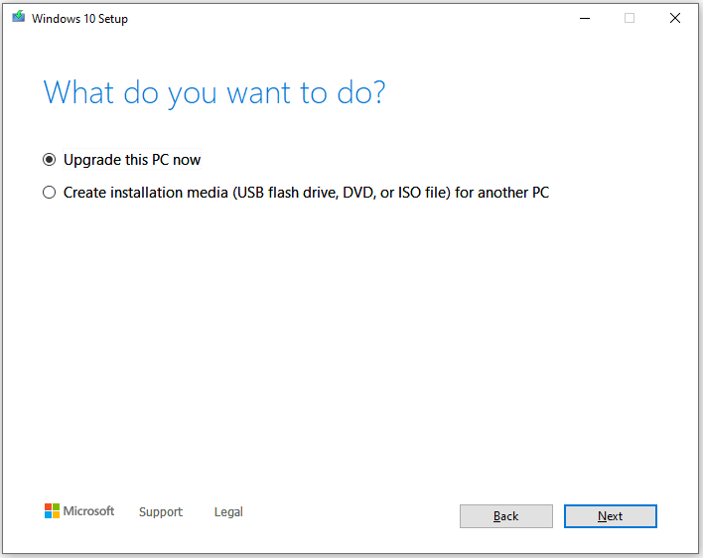
Task: Proceed by clicking the Next button
Action: [611, 516]
